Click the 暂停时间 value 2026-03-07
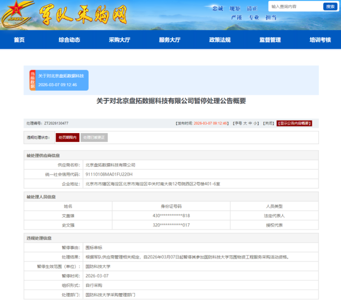Screen dimensions: 341x301 click(97, 276)
